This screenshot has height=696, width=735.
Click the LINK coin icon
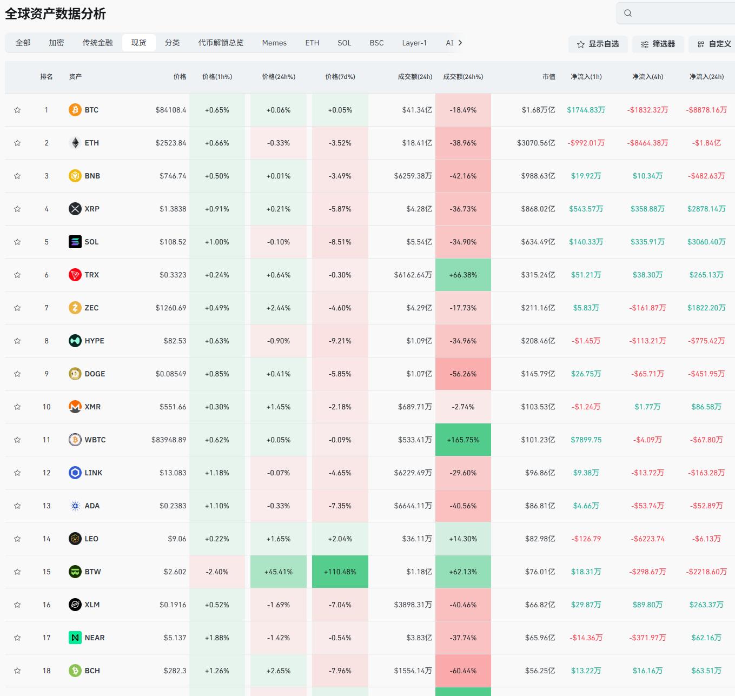[75, 473]
